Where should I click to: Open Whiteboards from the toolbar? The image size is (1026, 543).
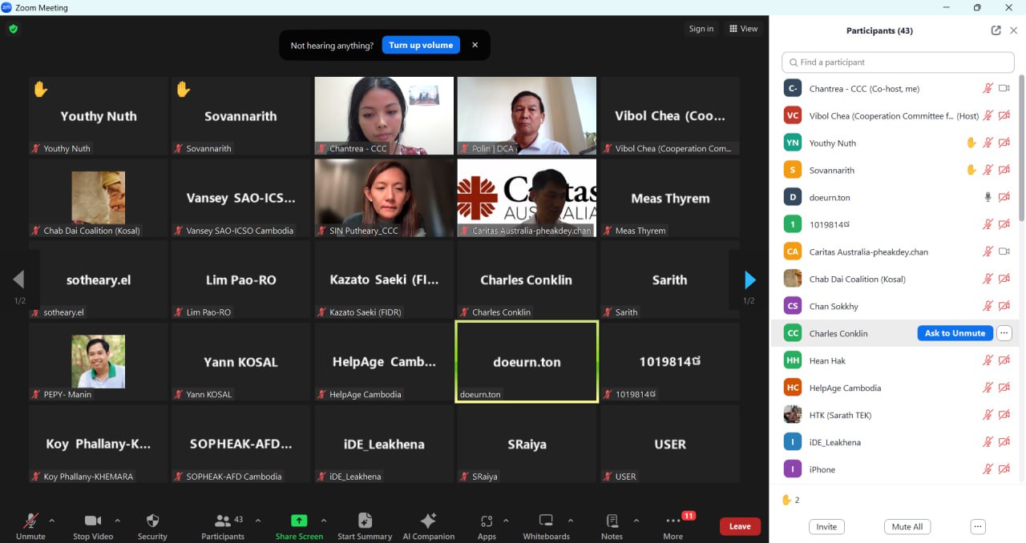546,521
